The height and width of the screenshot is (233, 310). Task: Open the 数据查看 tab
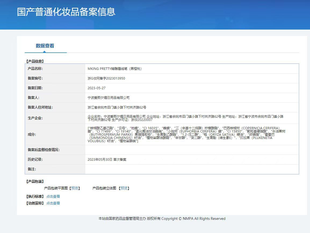coord(45,46)
